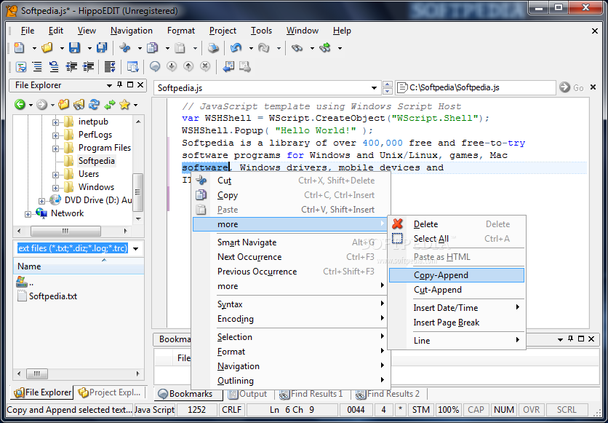Click the Paste clipboard toolbar icon
The width and height of the screenshot is (608, 423).
tap(180, 48)
